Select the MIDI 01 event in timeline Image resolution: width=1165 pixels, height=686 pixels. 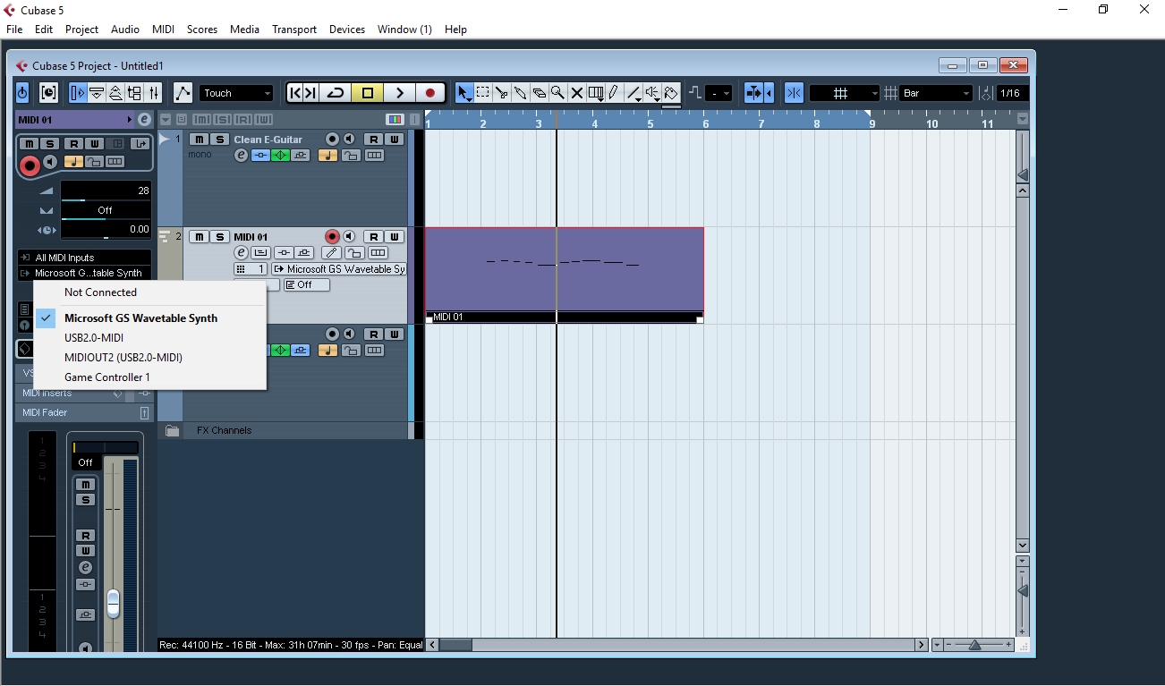[565, 275]
